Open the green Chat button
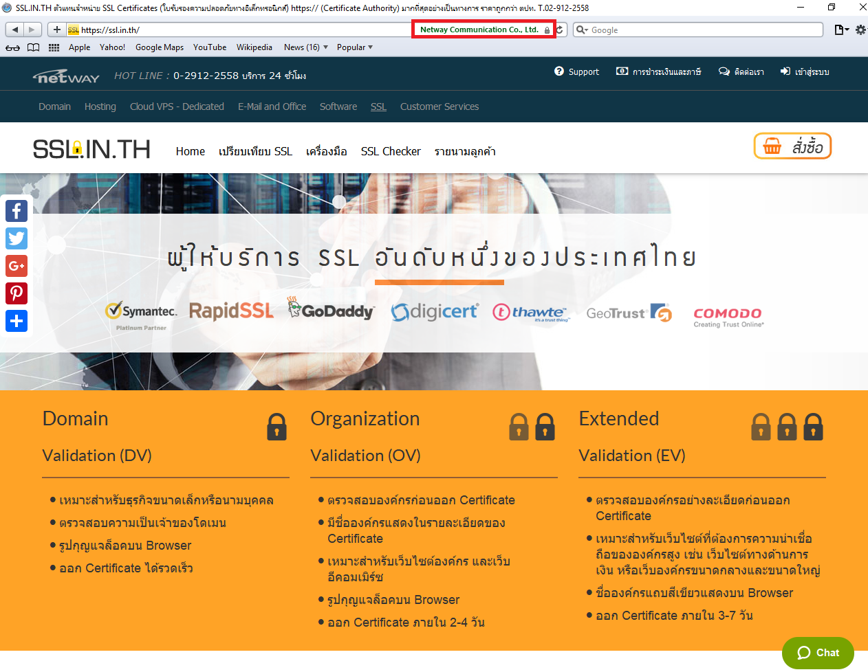Viewport: 868px width, 672px height. 818,653
